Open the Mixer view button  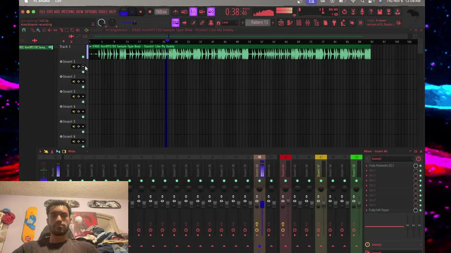point(307,23)
